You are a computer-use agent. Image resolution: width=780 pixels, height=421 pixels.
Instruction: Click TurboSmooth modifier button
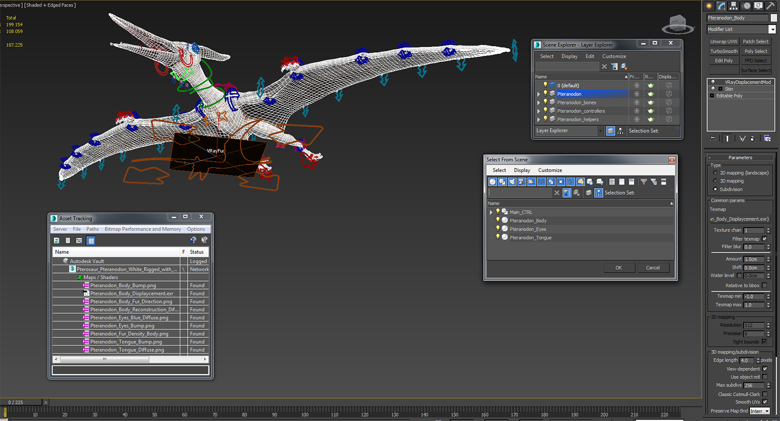724,51
